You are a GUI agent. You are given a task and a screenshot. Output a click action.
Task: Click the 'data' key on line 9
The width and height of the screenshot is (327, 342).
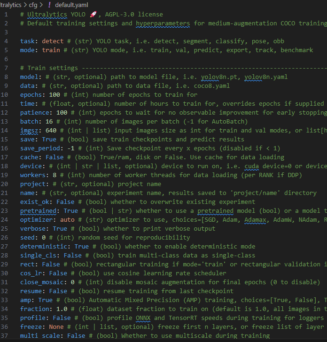pos(27,86)
